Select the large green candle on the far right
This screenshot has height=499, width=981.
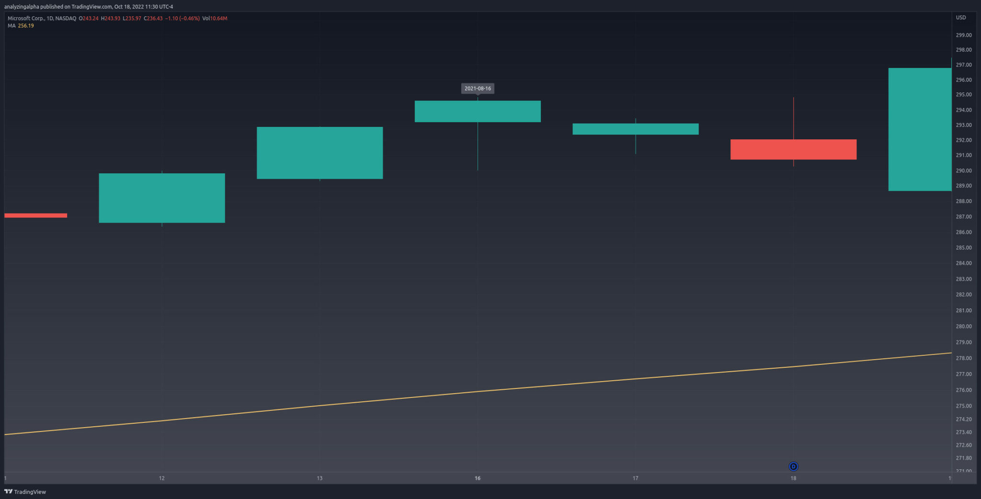[x=919, y=130]
